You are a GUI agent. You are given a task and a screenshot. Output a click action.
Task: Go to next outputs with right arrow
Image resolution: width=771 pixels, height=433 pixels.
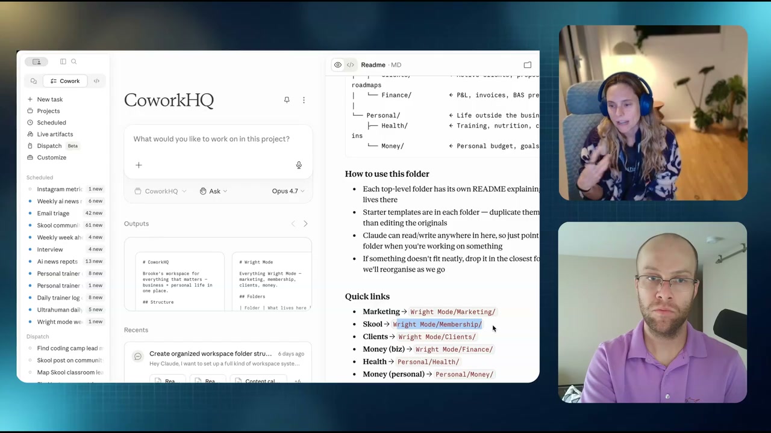305,224
